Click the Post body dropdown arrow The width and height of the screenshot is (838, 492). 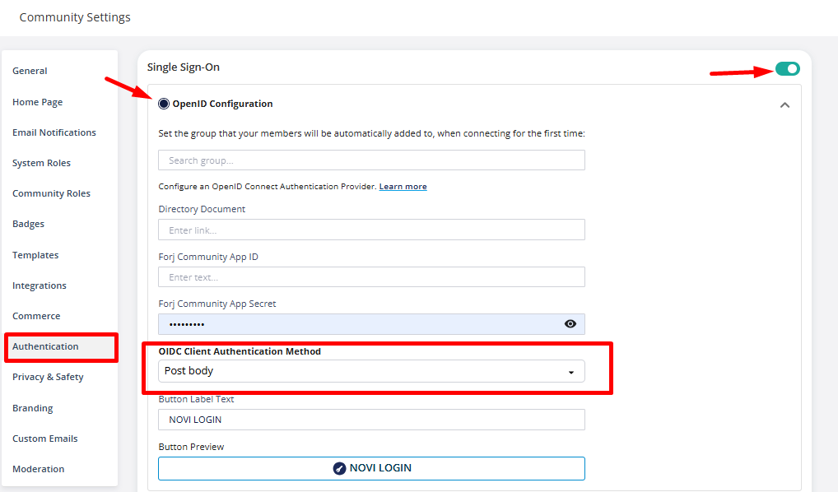pyautogui.click(x=571, y=373)
